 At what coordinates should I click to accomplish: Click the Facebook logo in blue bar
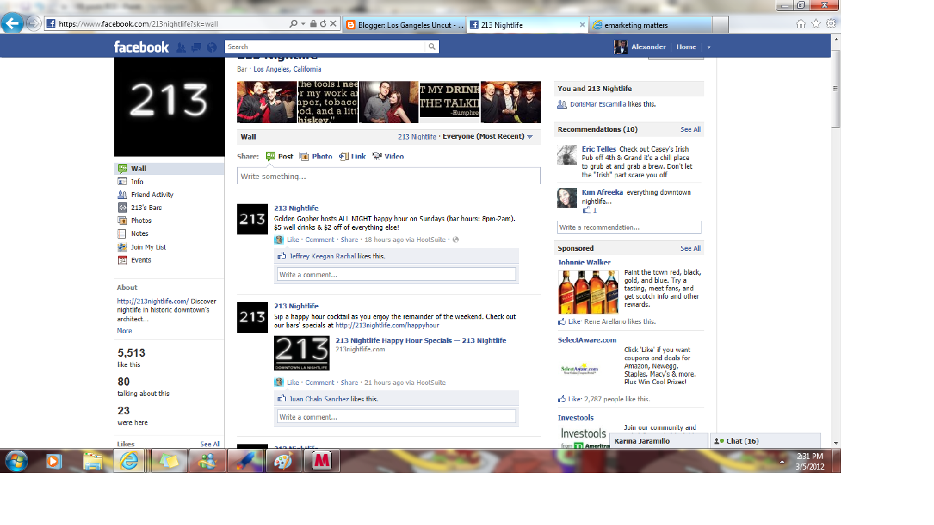pos(142,46)
